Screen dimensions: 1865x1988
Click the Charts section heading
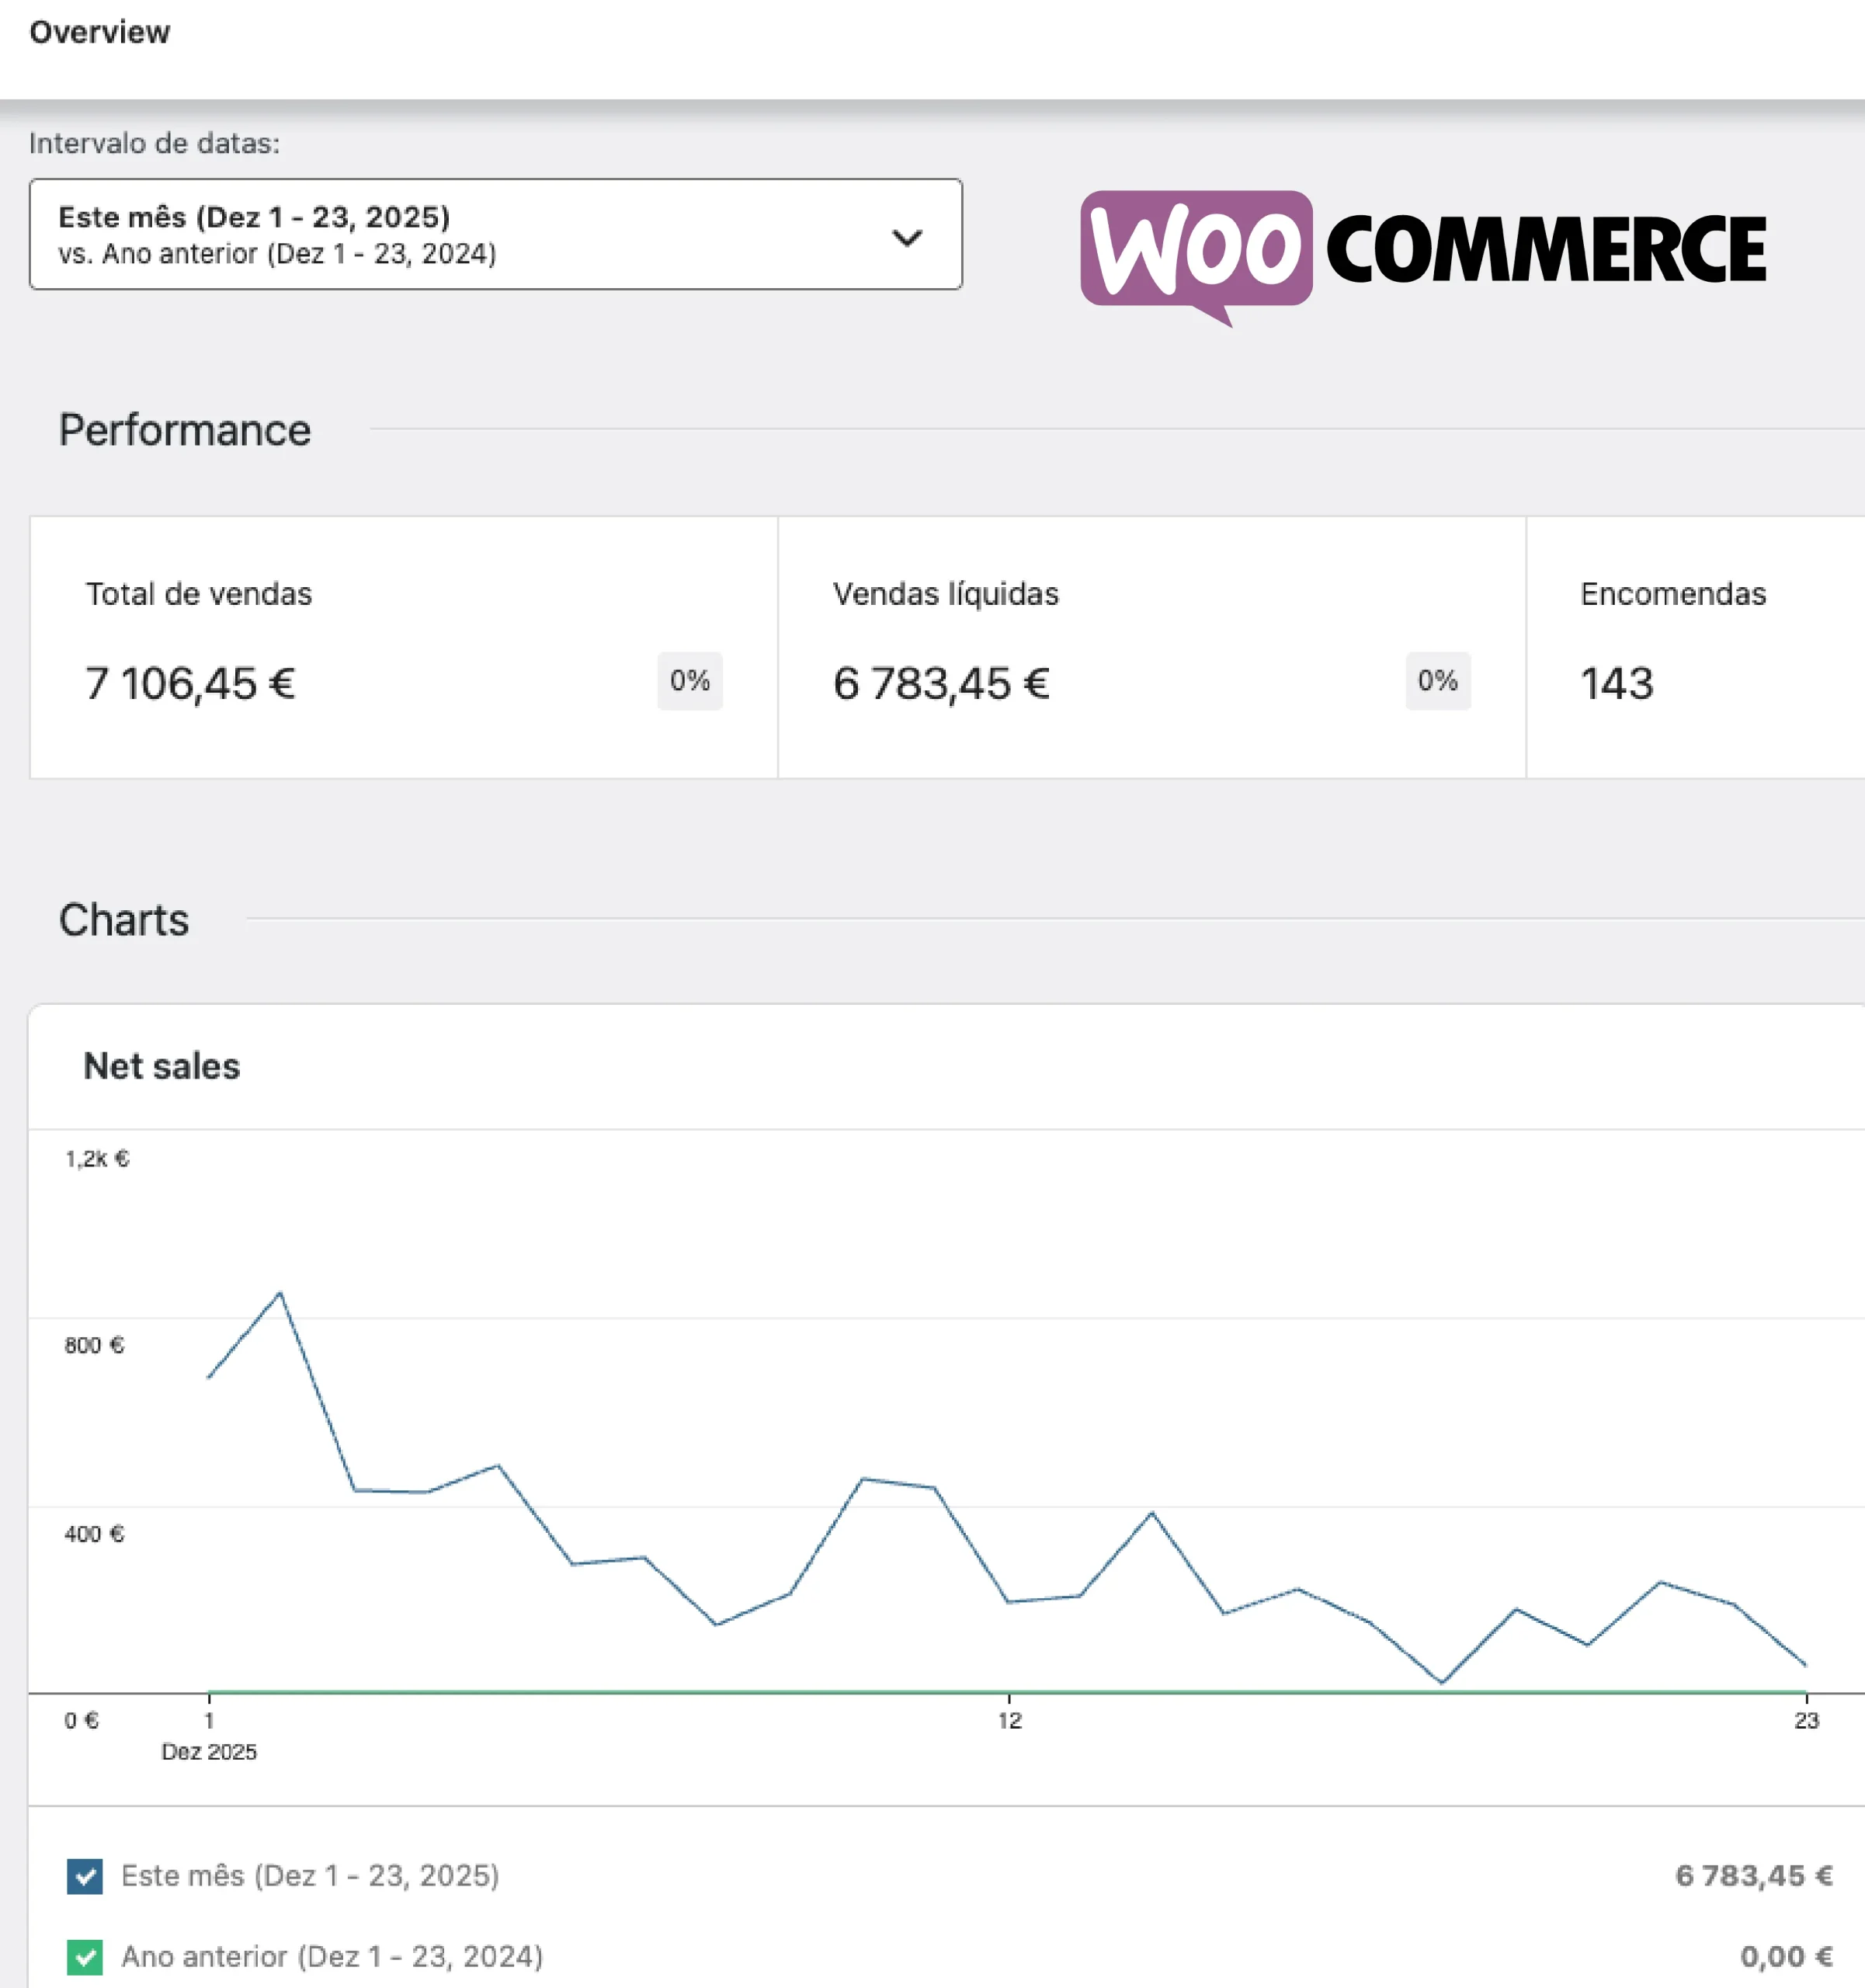pyautogui.click(x=124, y=920)
